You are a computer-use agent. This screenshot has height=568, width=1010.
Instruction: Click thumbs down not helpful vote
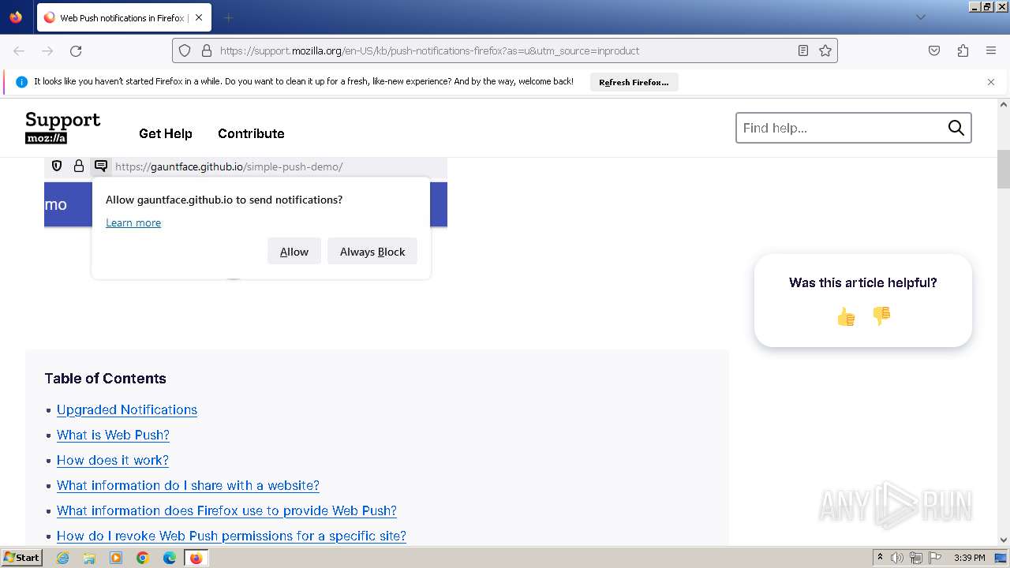click(881, 316)
